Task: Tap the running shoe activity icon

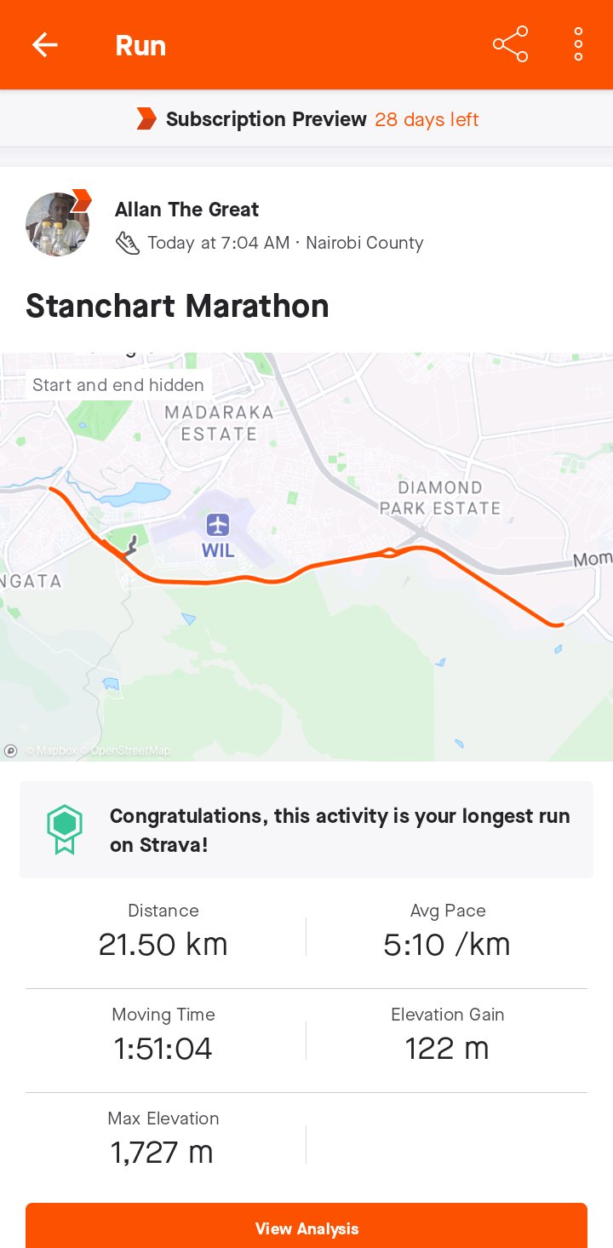Action: tap(128, 244)
